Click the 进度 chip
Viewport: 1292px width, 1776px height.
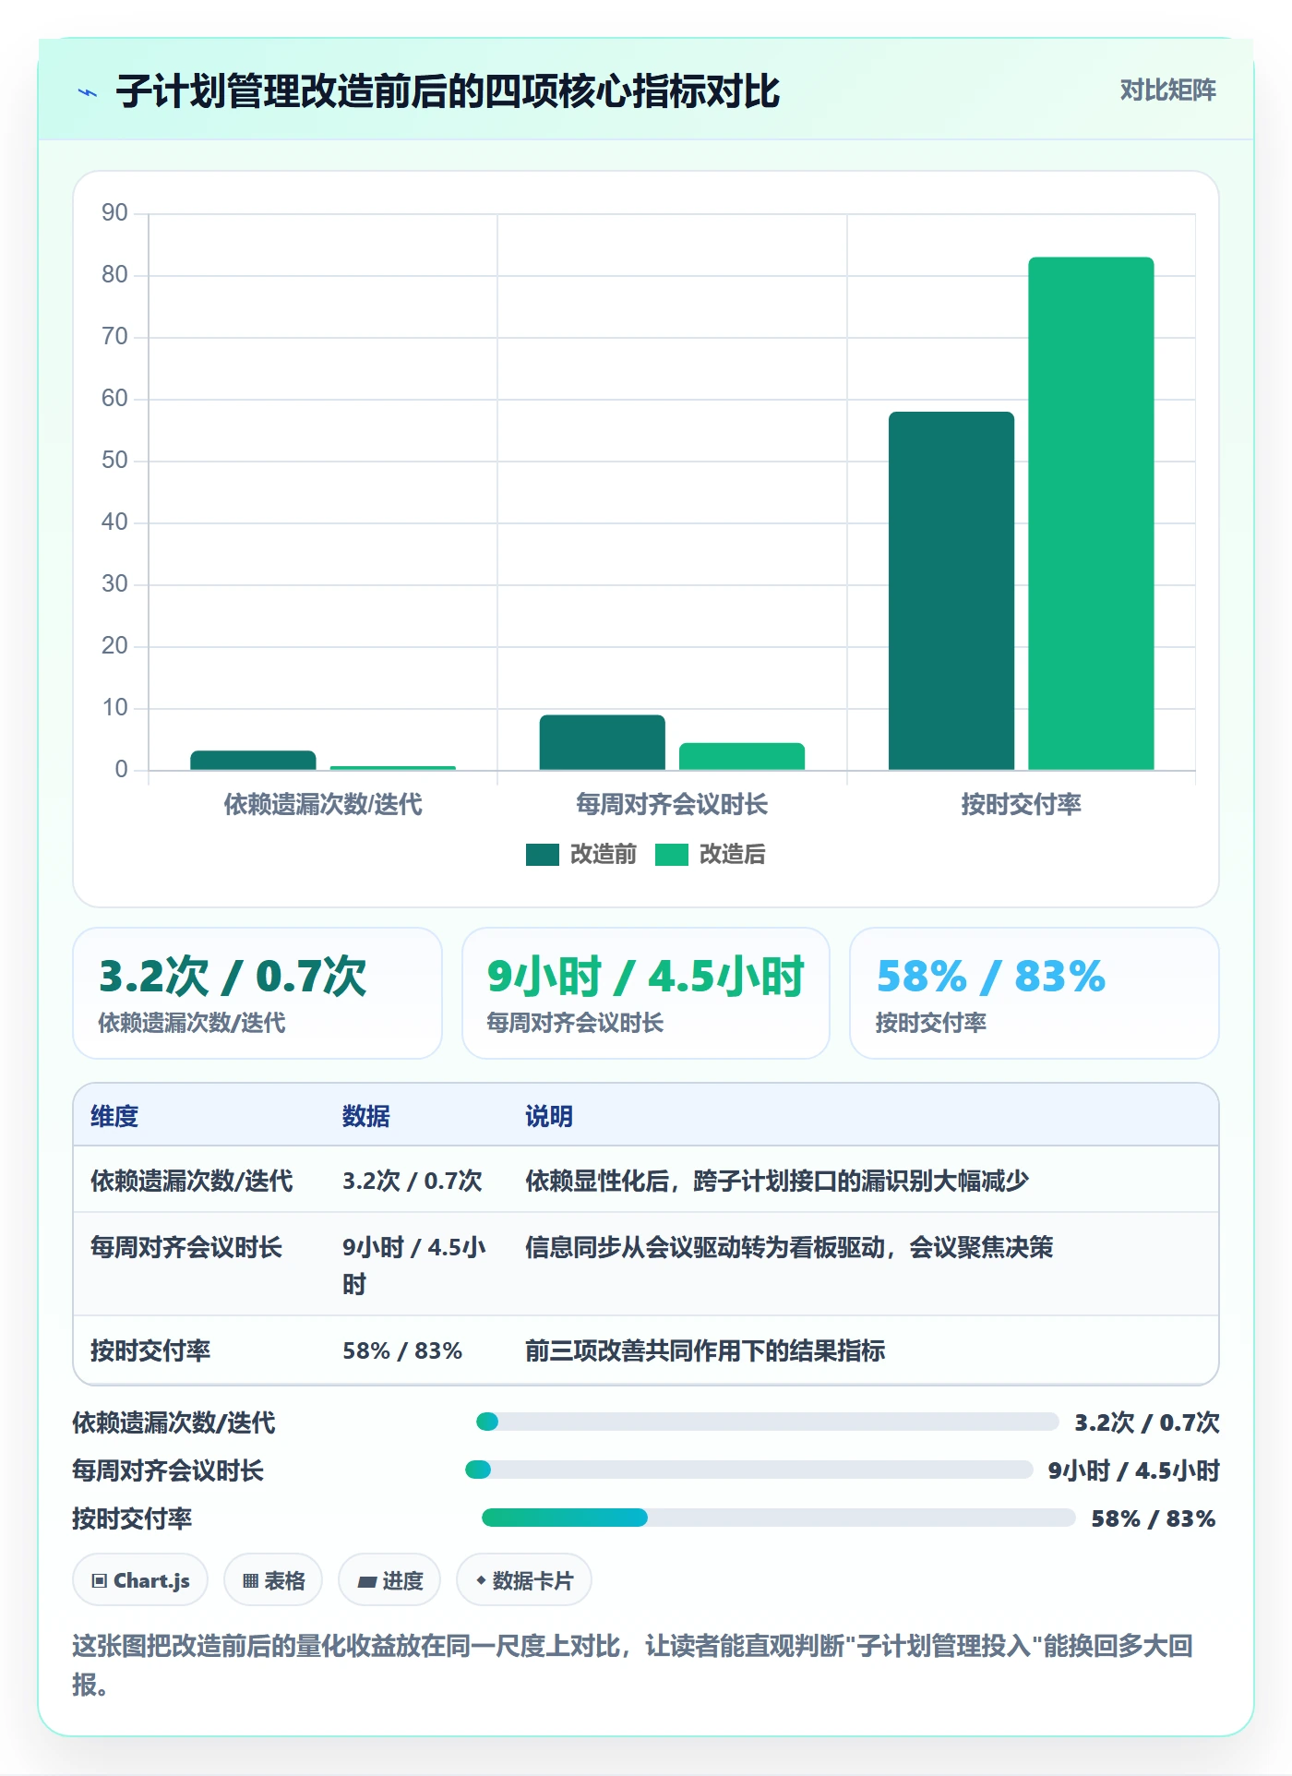(x=389, y=1580)
